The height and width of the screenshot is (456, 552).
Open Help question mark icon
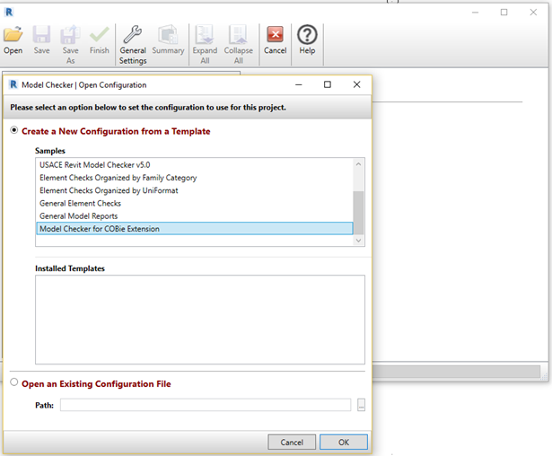pyautogui.click(x=307, y=34)
